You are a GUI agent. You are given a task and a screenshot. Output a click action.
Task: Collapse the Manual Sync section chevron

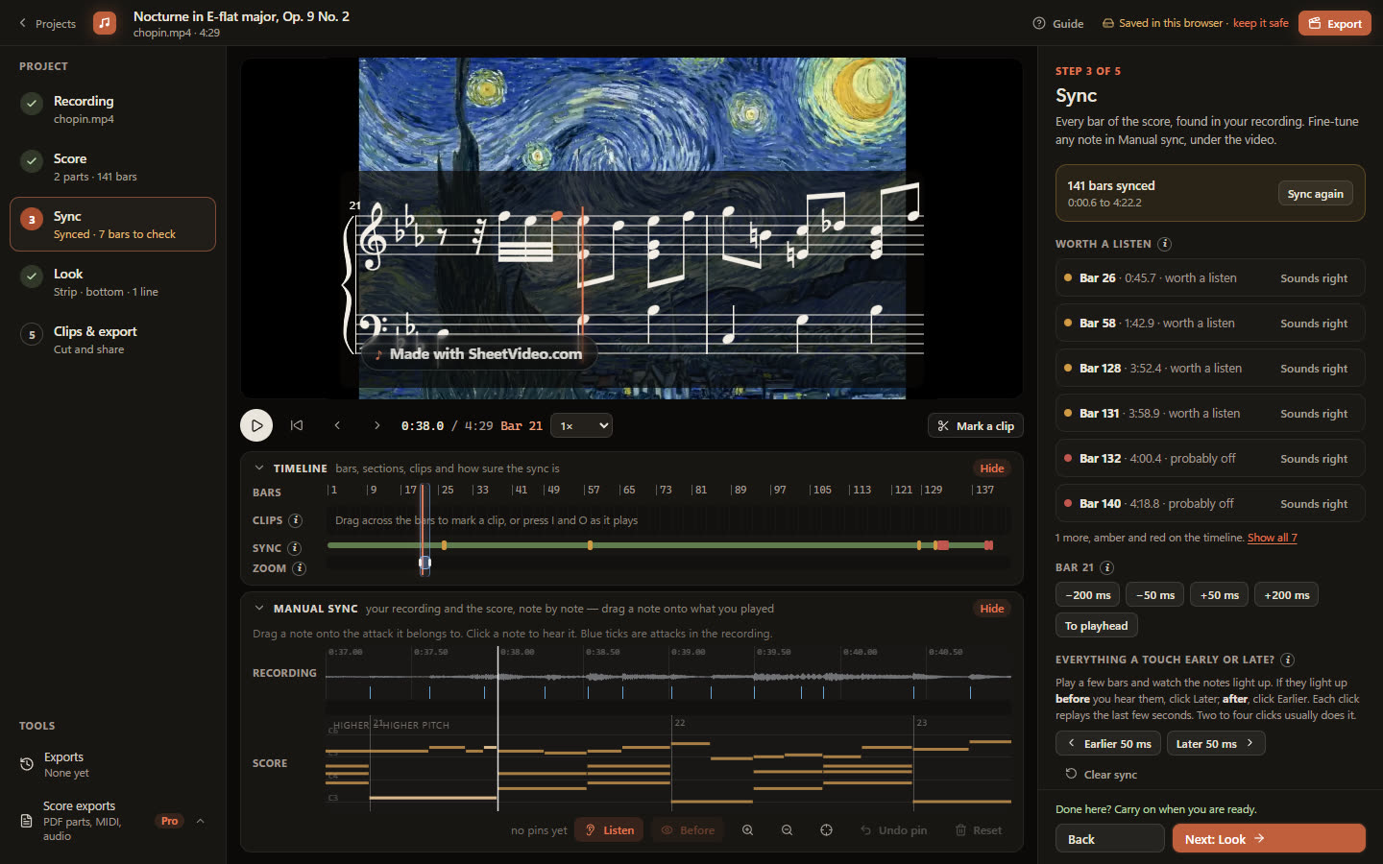258,609
